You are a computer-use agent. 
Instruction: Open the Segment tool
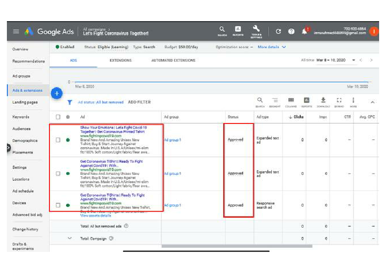click(x=275, y=102)
